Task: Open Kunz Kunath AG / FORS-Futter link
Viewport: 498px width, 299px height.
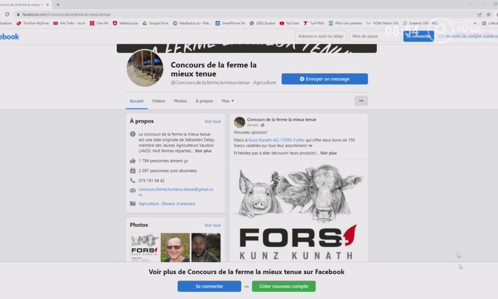Action: (x=276, y=140)
